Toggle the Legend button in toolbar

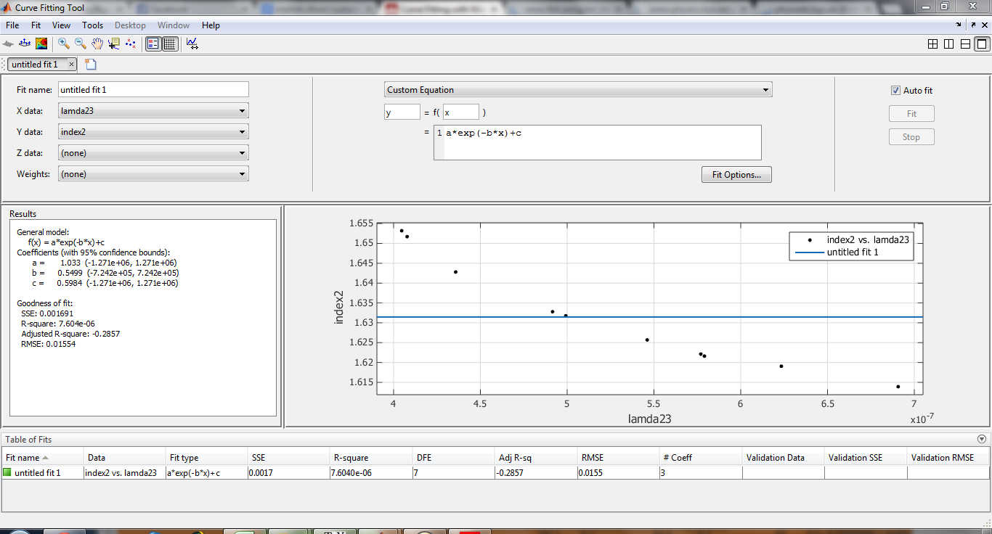pos(153,44)
